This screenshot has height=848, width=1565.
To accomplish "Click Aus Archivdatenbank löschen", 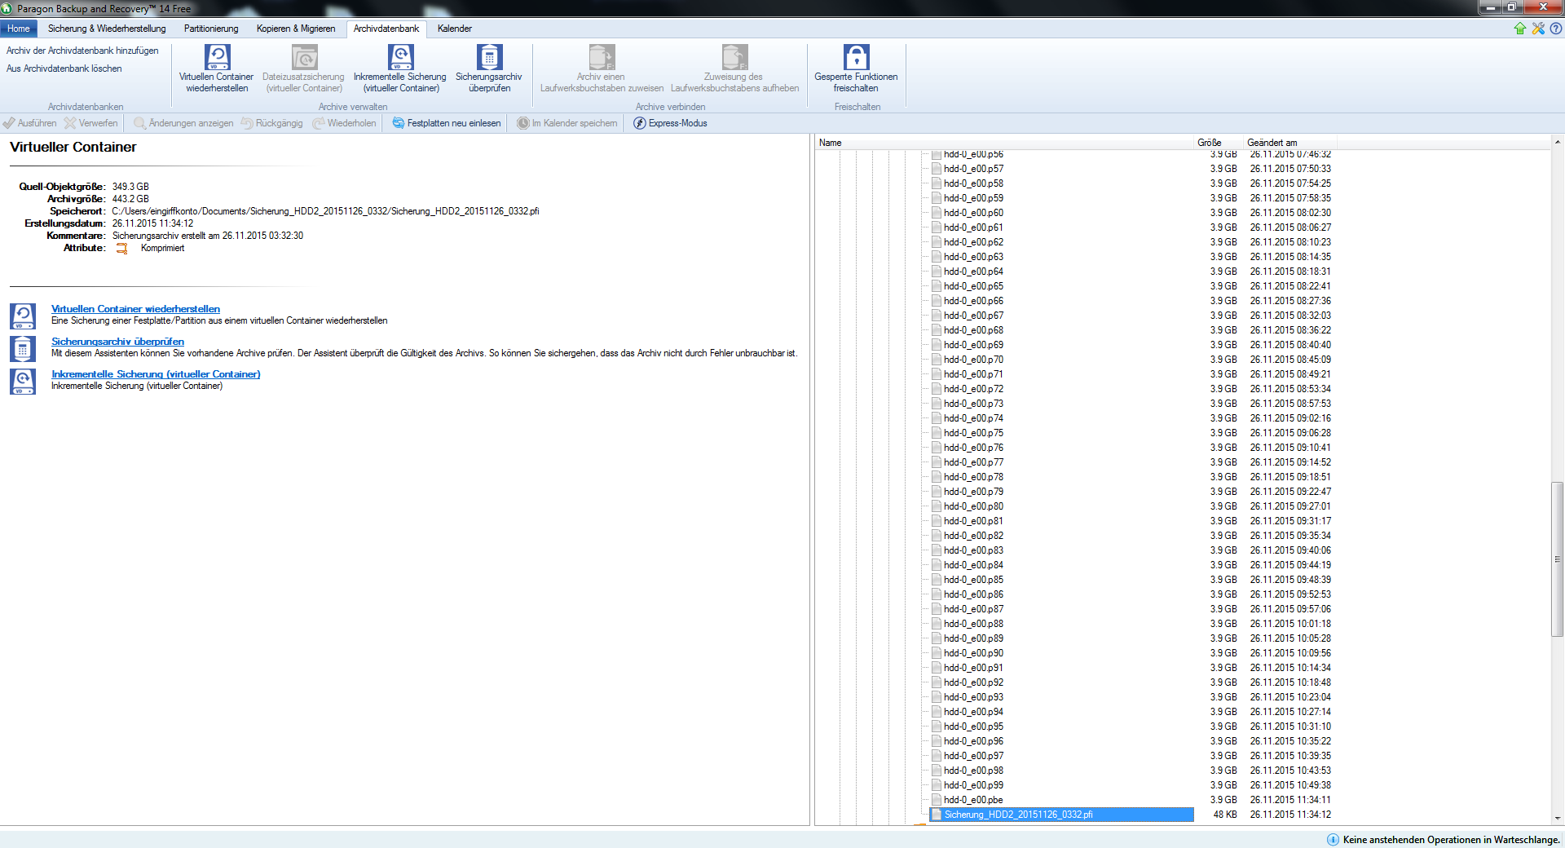I will 64,68.
